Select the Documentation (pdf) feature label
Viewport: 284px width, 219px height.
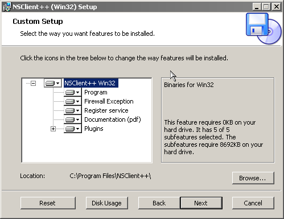point(113,119)
